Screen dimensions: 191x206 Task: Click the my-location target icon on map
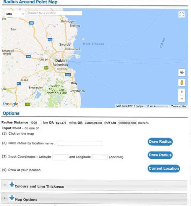click(x=182, y=73)
